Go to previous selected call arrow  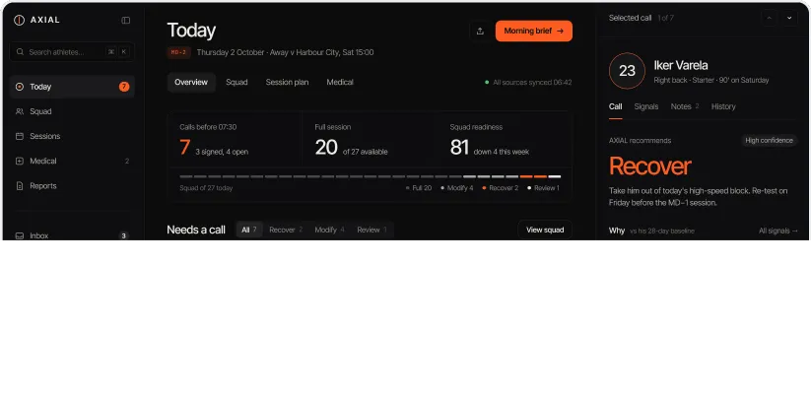[x=769, y=18]
